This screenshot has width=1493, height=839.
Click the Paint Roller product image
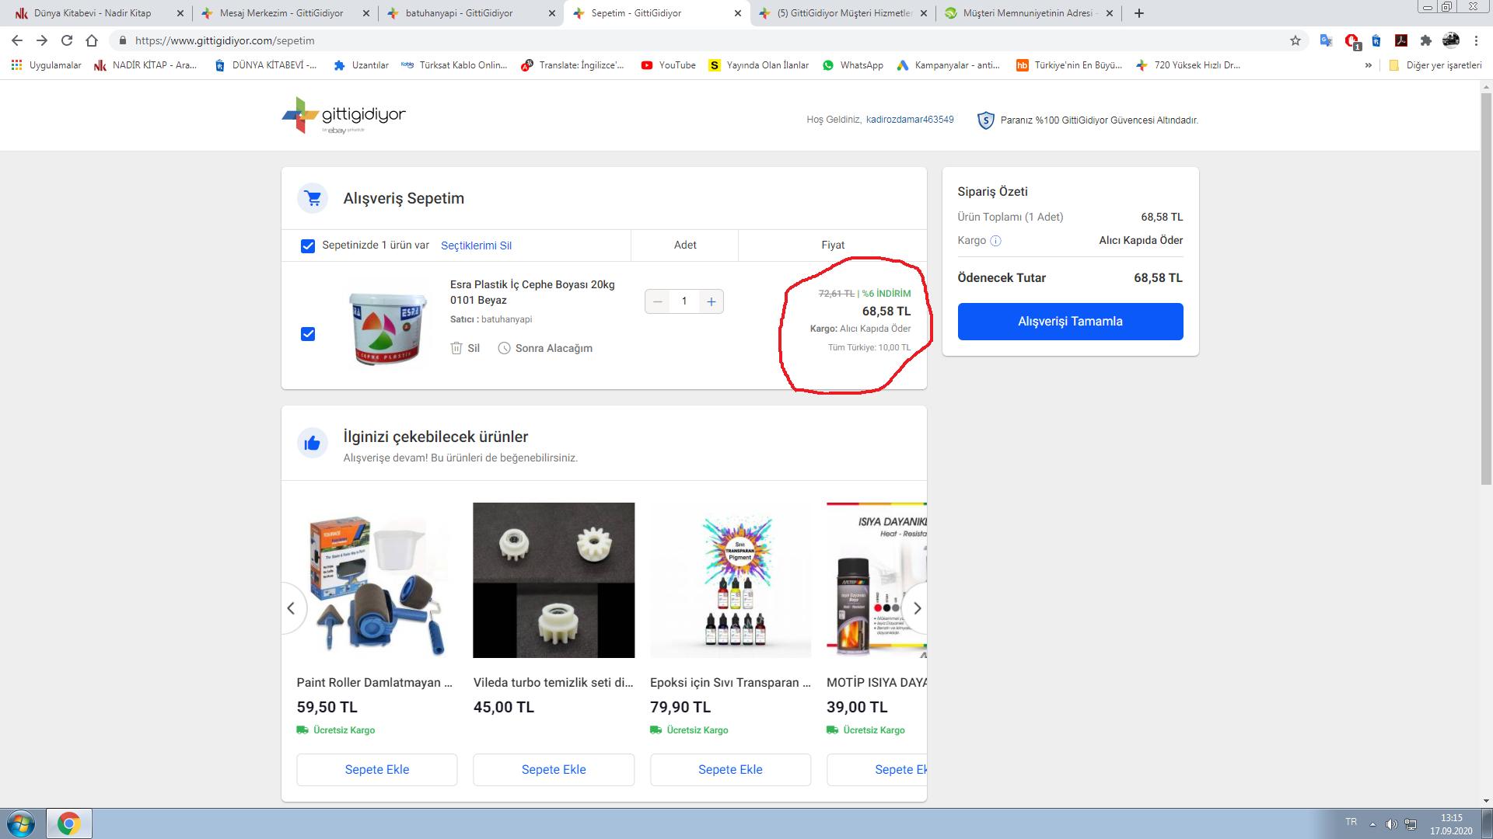pyautogui.click(x=377, y=580)
